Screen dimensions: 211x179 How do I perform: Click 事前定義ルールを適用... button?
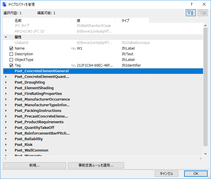point(96,165)
